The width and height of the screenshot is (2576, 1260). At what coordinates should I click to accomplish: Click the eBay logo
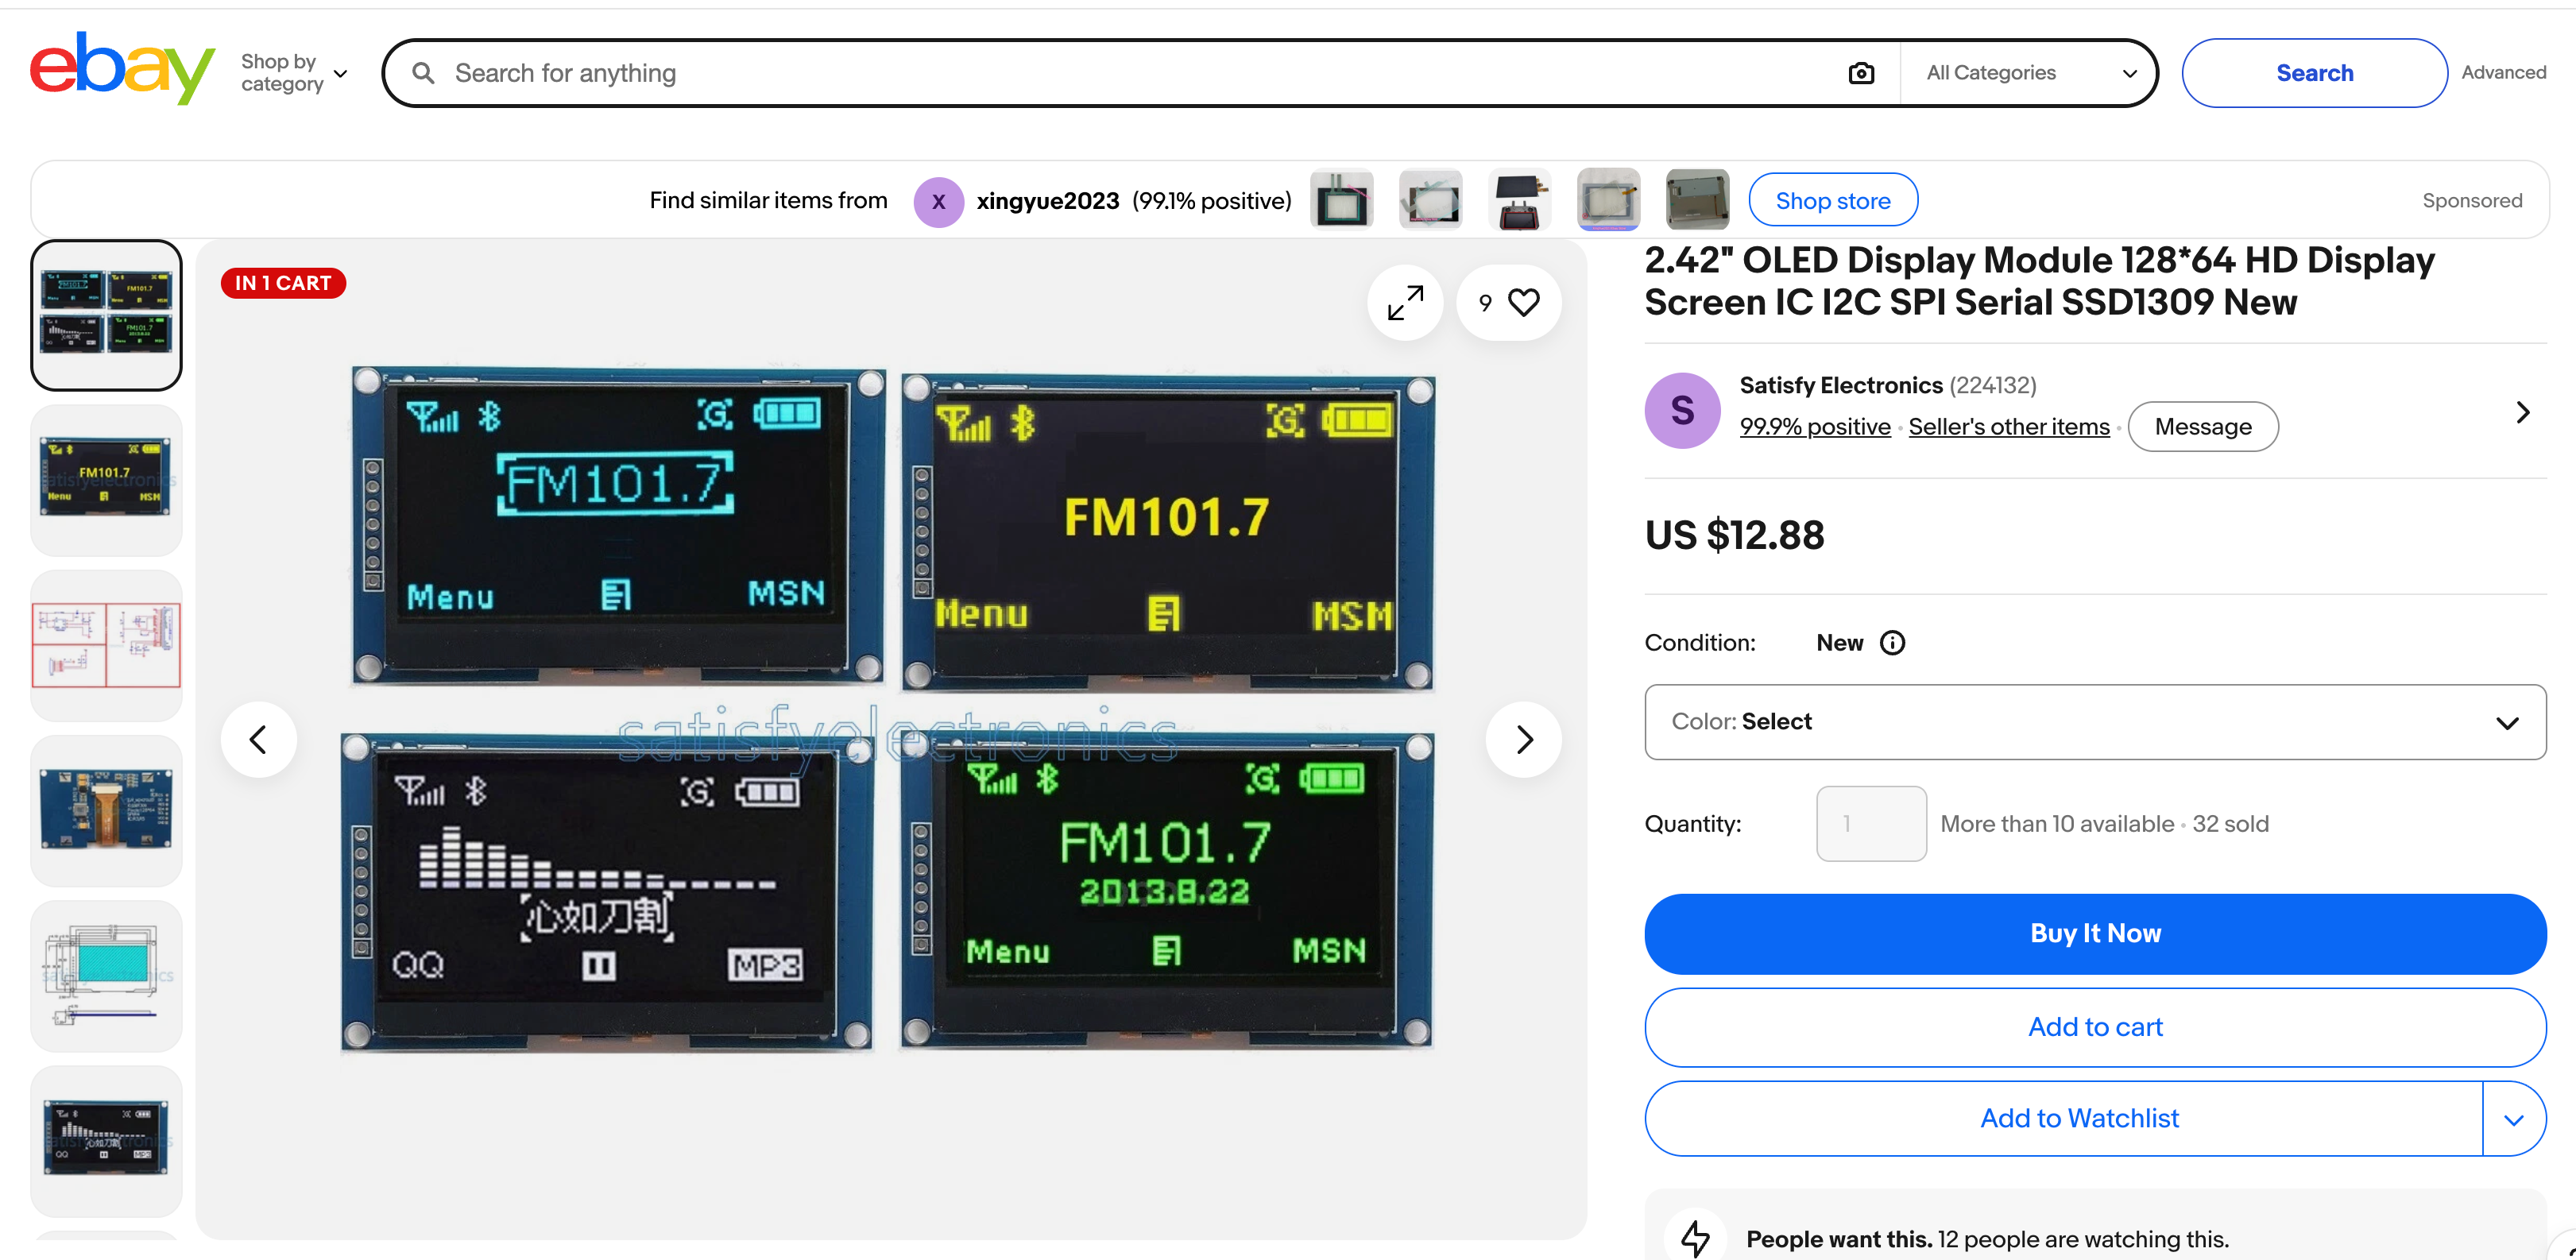click(x=122, y=68)
